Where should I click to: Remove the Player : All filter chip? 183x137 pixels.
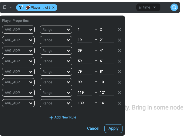[53, 8]
